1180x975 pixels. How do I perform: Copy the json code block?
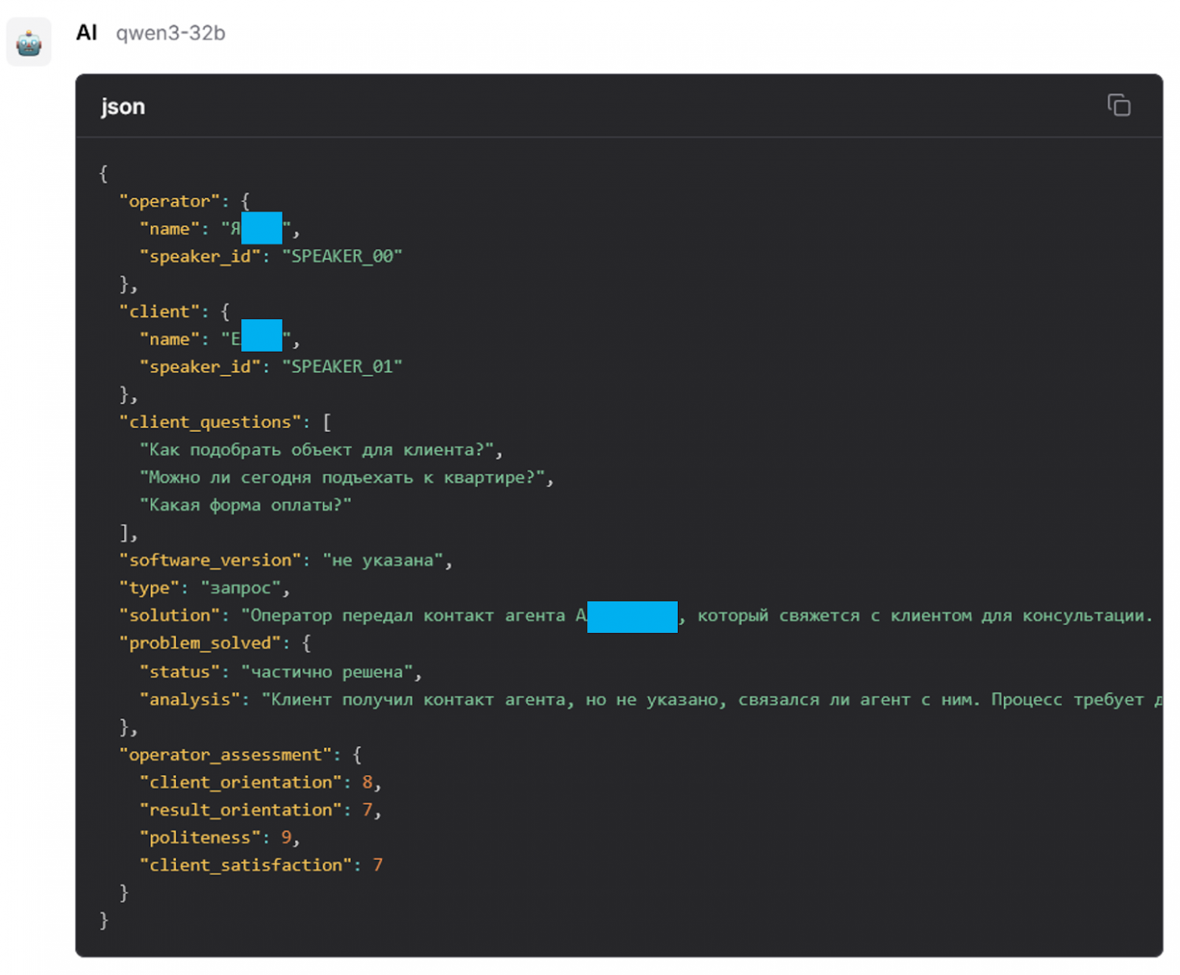[1119, 105]
